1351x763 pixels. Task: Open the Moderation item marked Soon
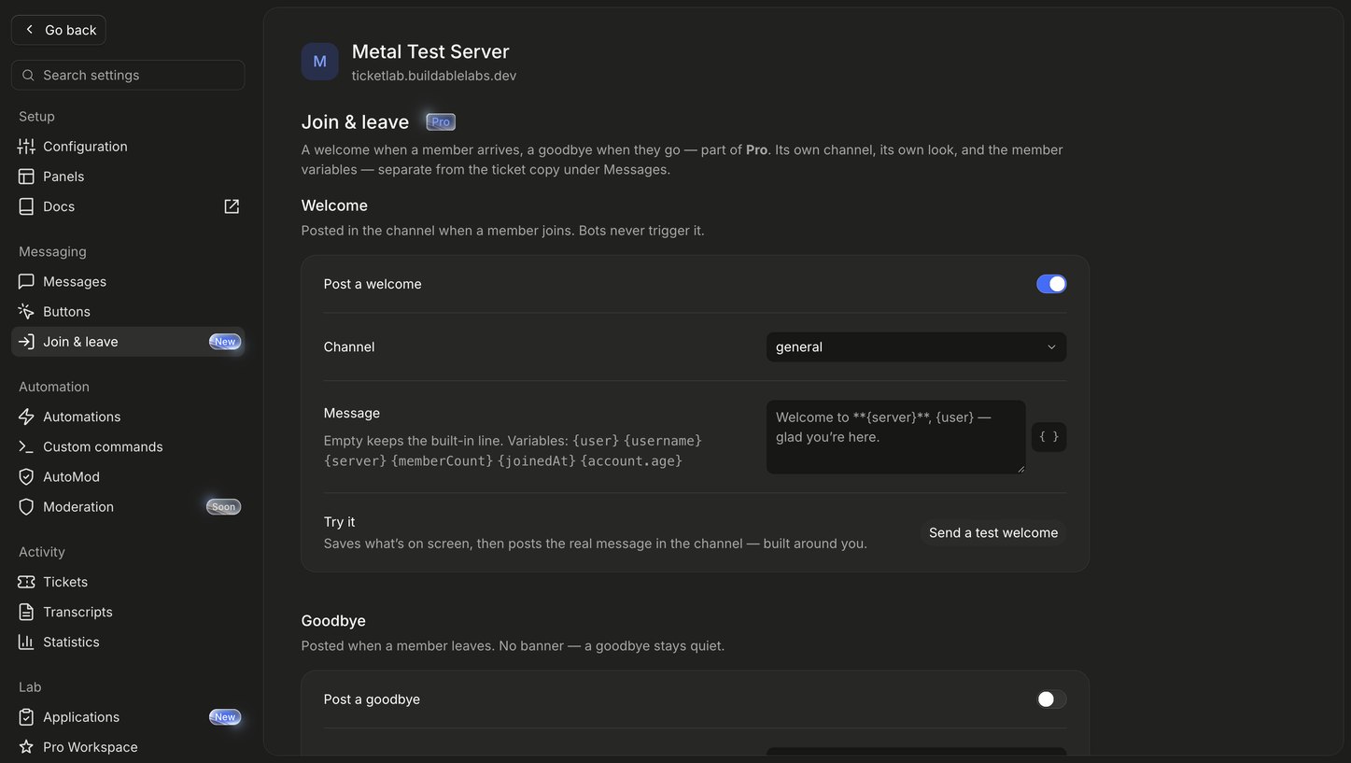pos(128,507)
